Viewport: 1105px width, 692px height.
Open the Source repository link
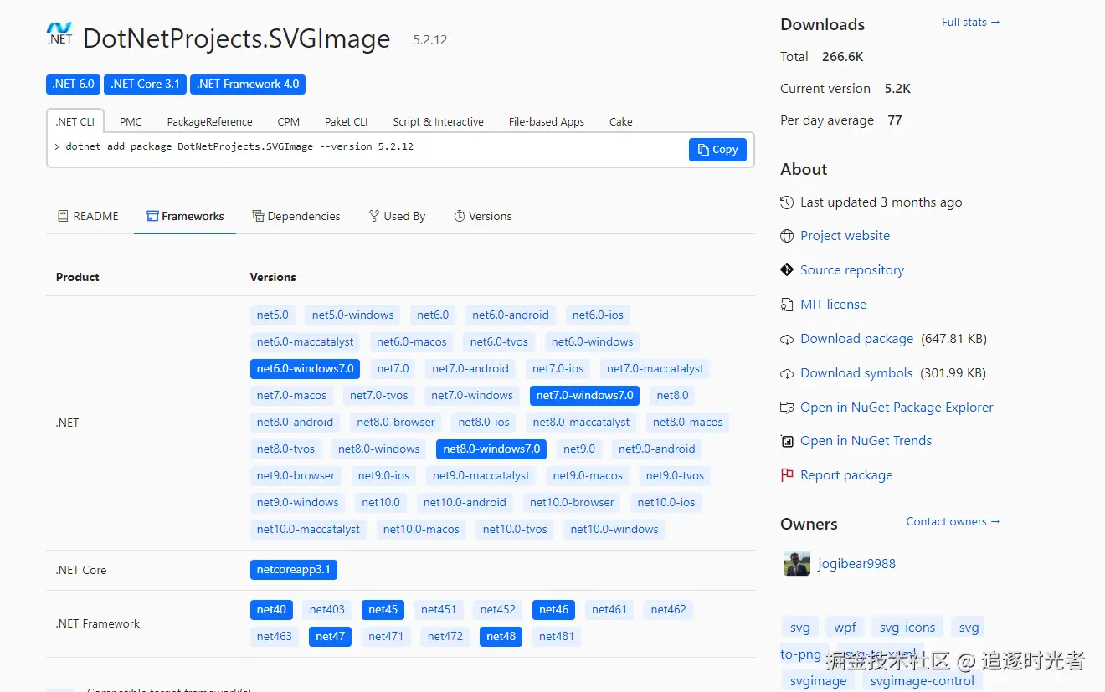point(852,269)
